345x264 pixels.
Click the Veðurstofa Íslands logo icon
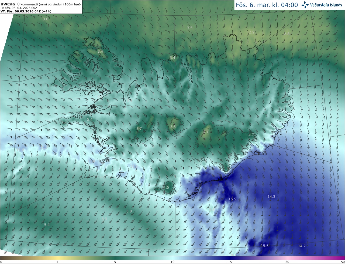305,5
